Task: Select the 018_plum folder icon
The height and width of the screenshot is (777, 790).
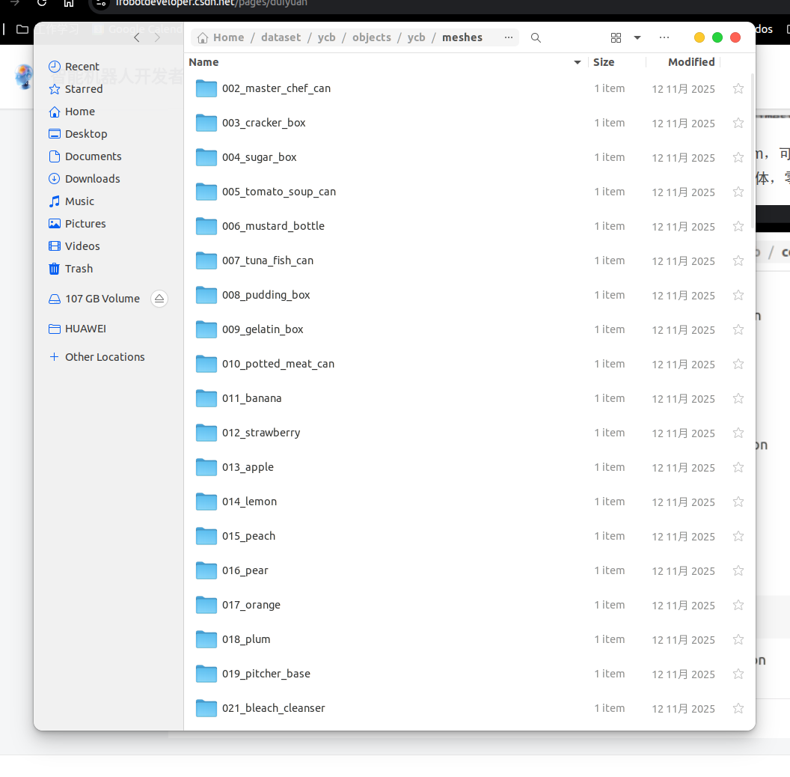Action: (x=206, y=639)
